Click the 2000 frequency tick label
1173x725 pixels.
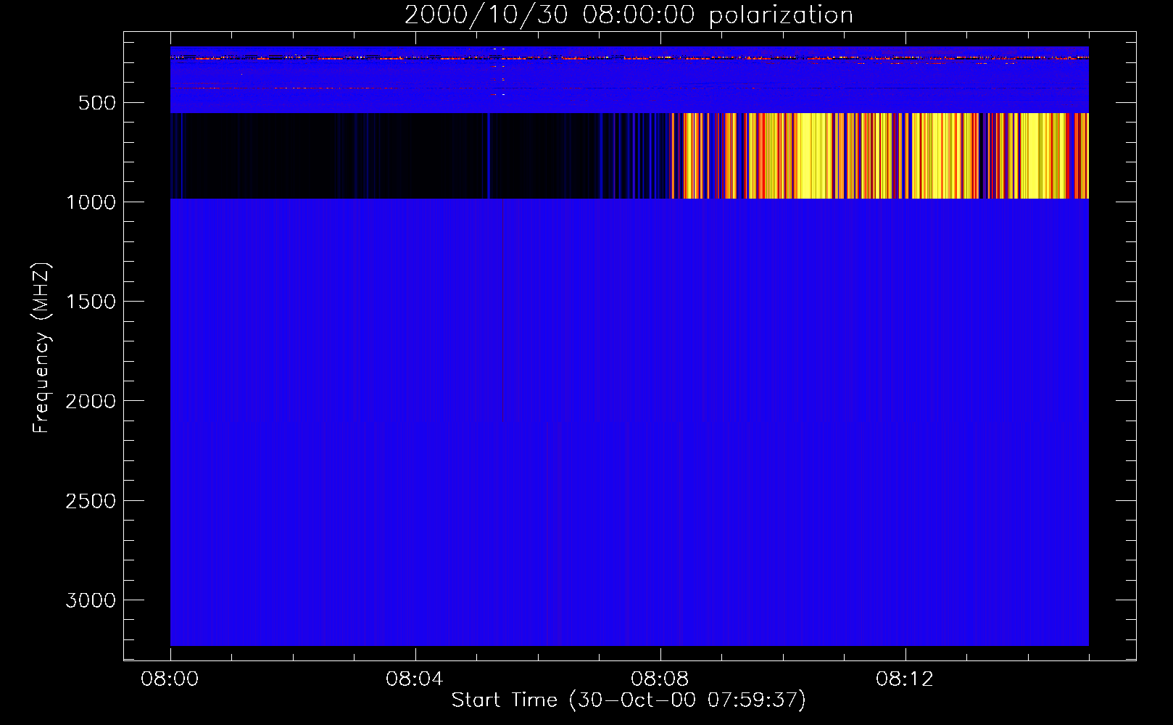coord(91,401)
